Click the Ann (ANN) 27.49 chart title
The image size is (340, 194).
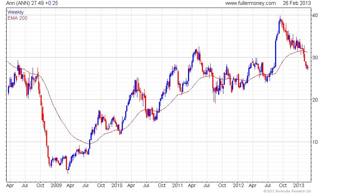tap(25, 3)
